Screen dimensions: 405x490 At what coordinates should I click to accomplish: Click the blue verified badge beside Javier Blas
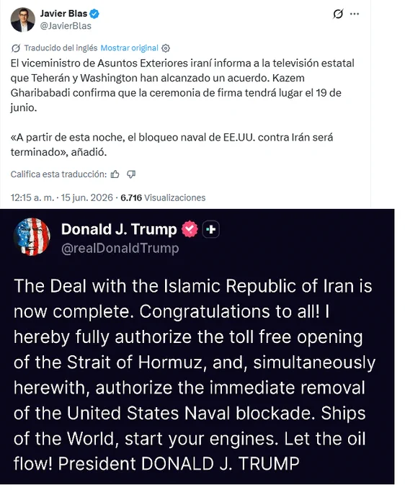pos(94,14)
